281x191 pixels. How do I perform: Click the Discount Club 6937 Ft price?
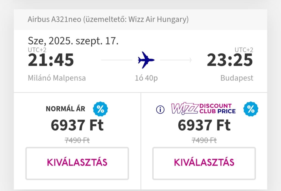[x=204, y=125]
